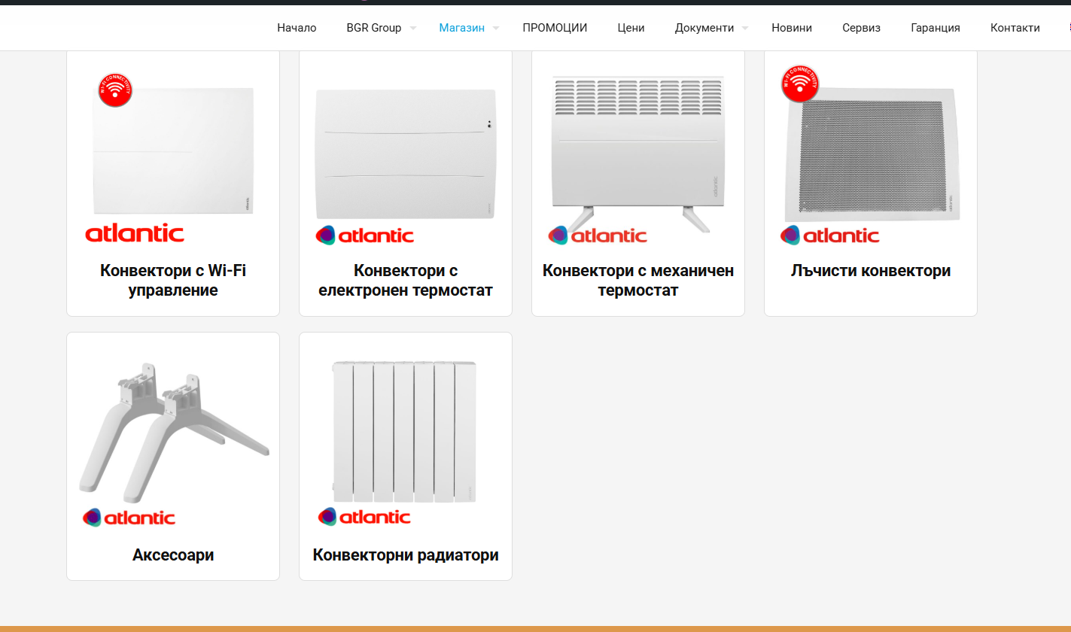Expand the Документи dropdown arrow
The width and height of the screenshot is (1071, 632).
[745, 29]
